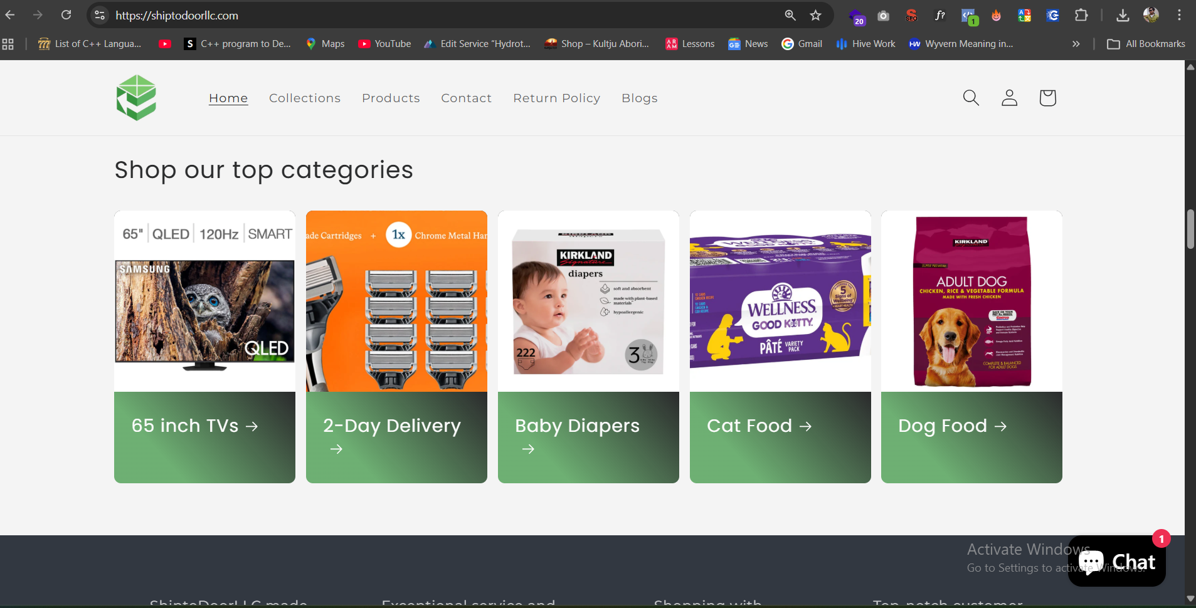Open the List of C++ Langua... bookmark
Screen dimensions: 1196x608
[90, 44]
